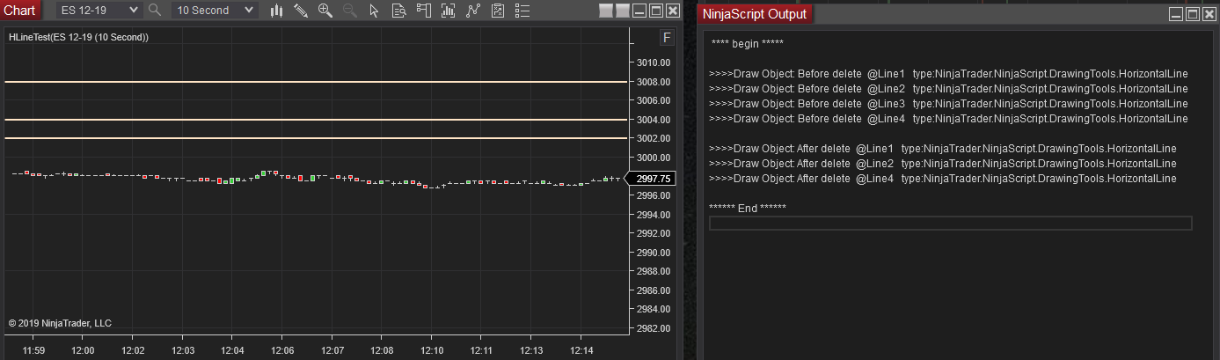Click the 'Before delete @Line3' output line
The height and width of the screenshot is (360, 1220).
pos(948,104)
